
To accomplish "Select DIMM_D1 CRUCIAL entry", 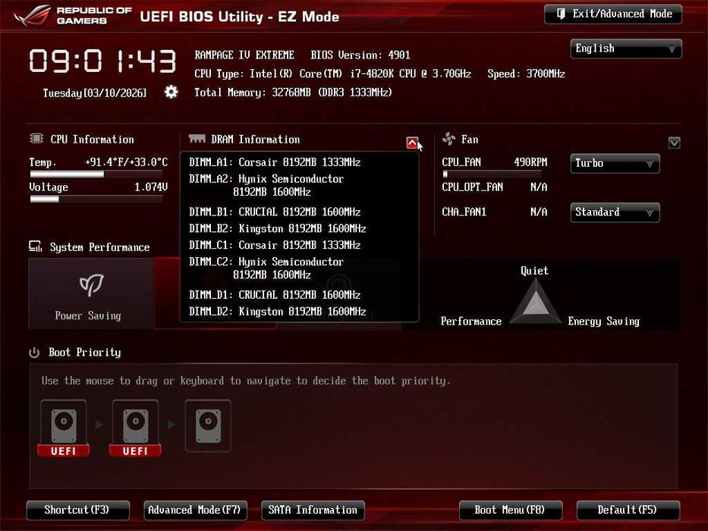I will tap(275, 295).
